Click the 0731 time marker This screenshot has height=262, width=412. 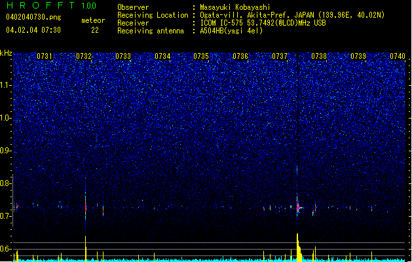click(x=45, y=56)
